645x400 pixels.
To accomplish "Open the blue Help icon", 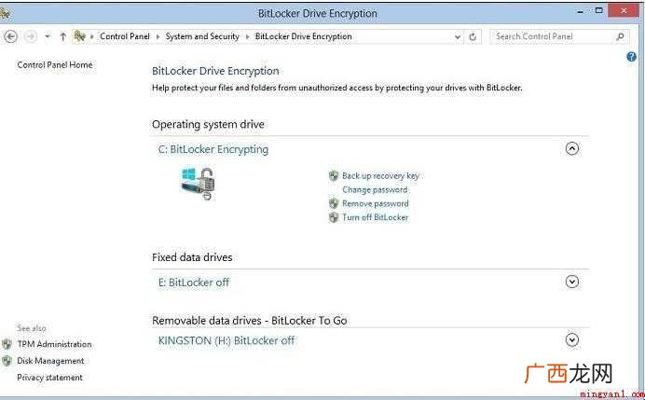I will pos(631,57).
